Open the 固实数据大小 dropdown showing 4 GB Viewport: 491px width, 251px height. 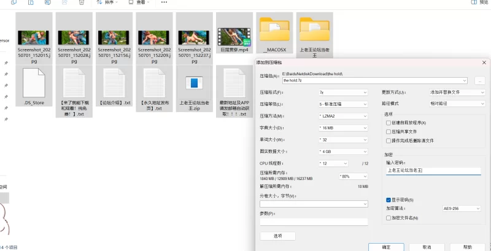pyautogui.click(x=343, y=152)
